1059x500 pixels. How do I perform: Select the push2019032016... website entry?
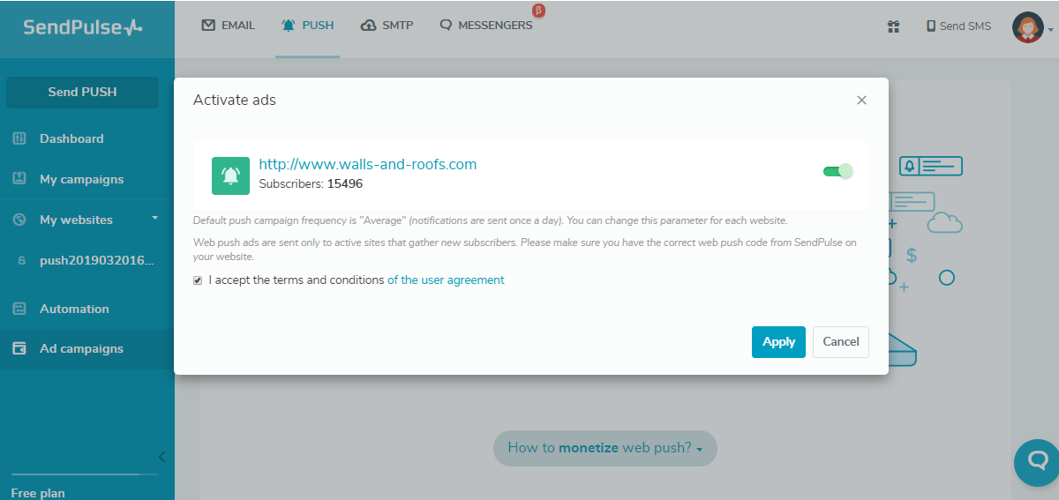tap(97, 261)
